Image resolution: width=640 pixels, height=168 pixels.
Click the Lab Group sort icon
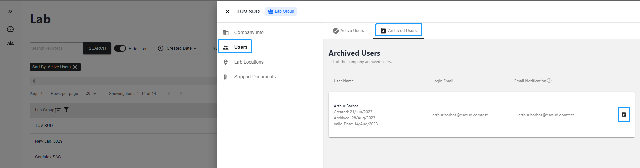[x=58, y=110]
